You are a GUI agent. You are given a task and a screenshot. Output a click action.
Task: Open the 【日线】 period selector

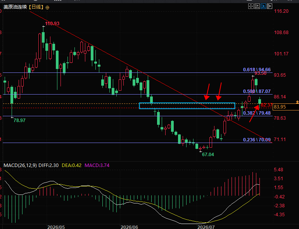[36, 7]
